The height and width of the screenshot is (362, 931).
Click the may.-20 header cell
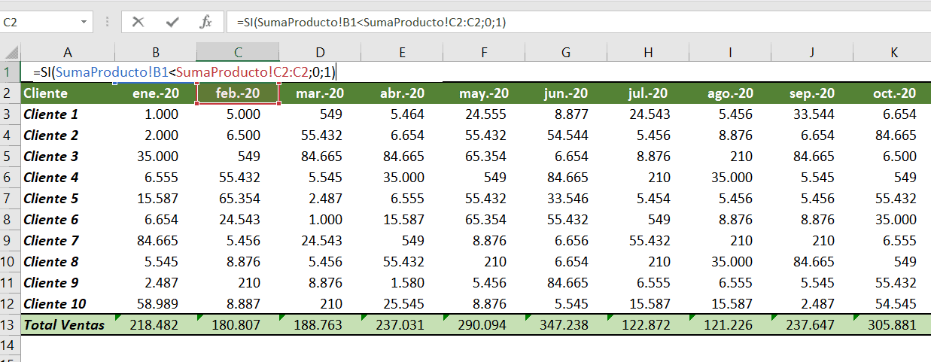(x=483, y=93)
